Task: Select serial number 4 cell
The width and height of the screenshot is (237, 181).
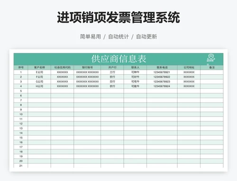Action: pos(21,86)
